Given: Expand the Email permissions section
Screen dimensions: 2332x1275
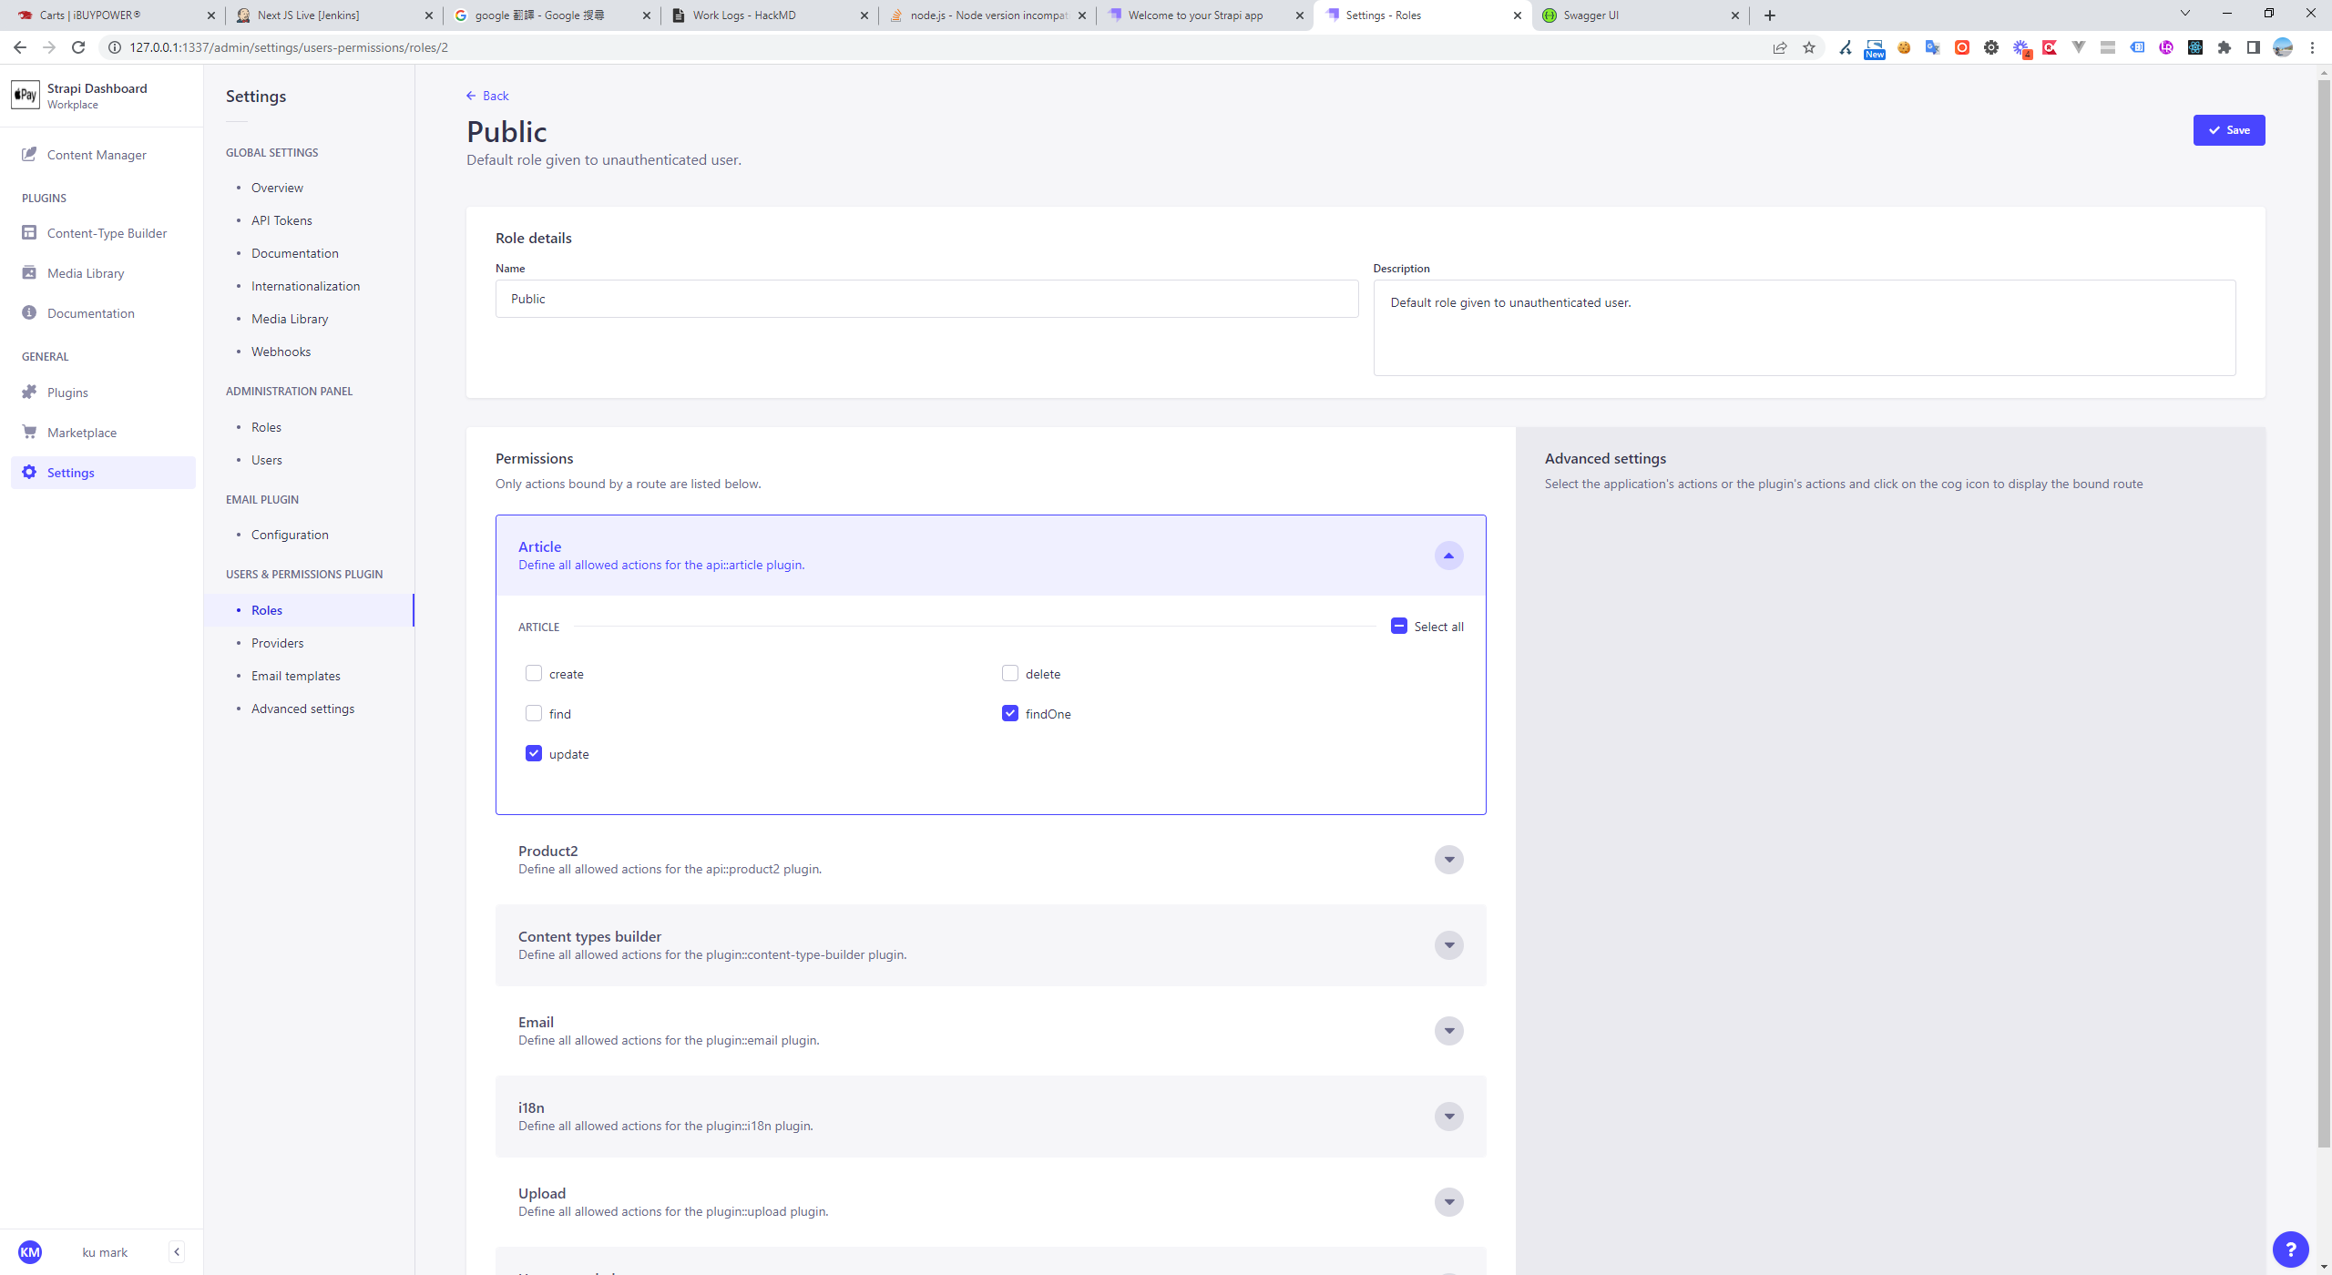Looking at the screenshot, I should tap(1448, 1031).
